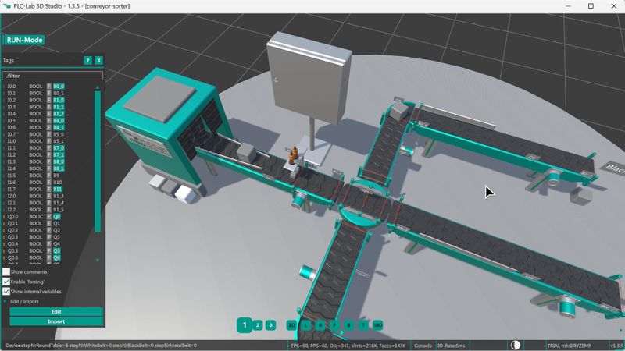Click tag address I1.0
The image size is (625, 351).
12,141
